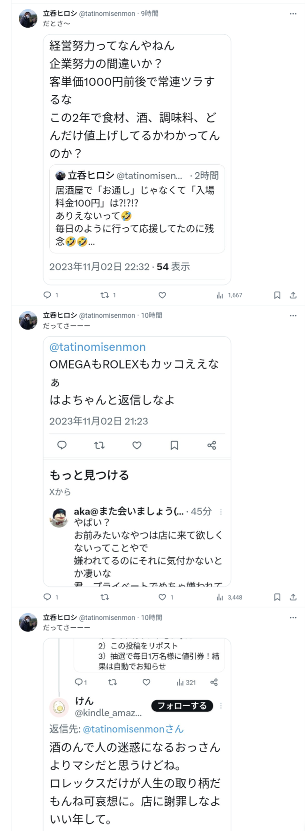The height and width of the screenshot is (831, 305).
Task: Bookmark the post with 1,667 views
Action: (x=277, y=295)
